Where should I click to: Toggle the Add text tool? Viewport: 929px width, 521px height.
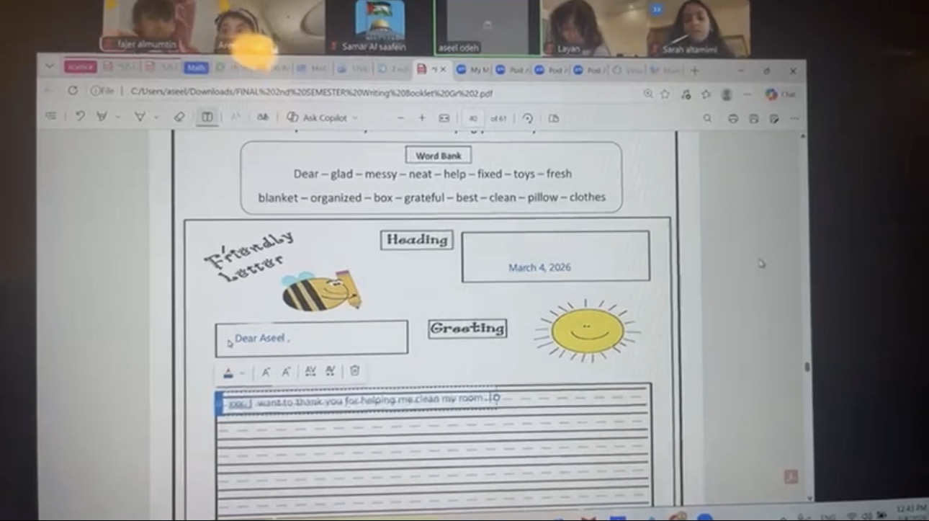click(207, 117)
